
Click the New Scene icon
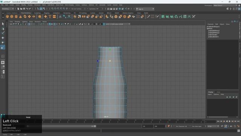pos(18,9)
